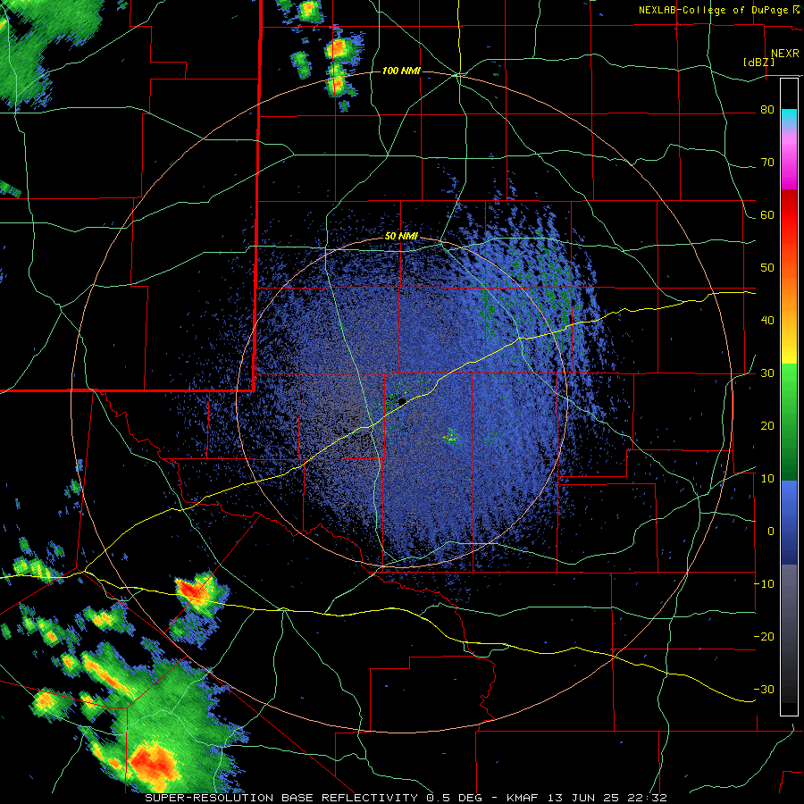Click the 30 value on the dBZ scale

767,373
